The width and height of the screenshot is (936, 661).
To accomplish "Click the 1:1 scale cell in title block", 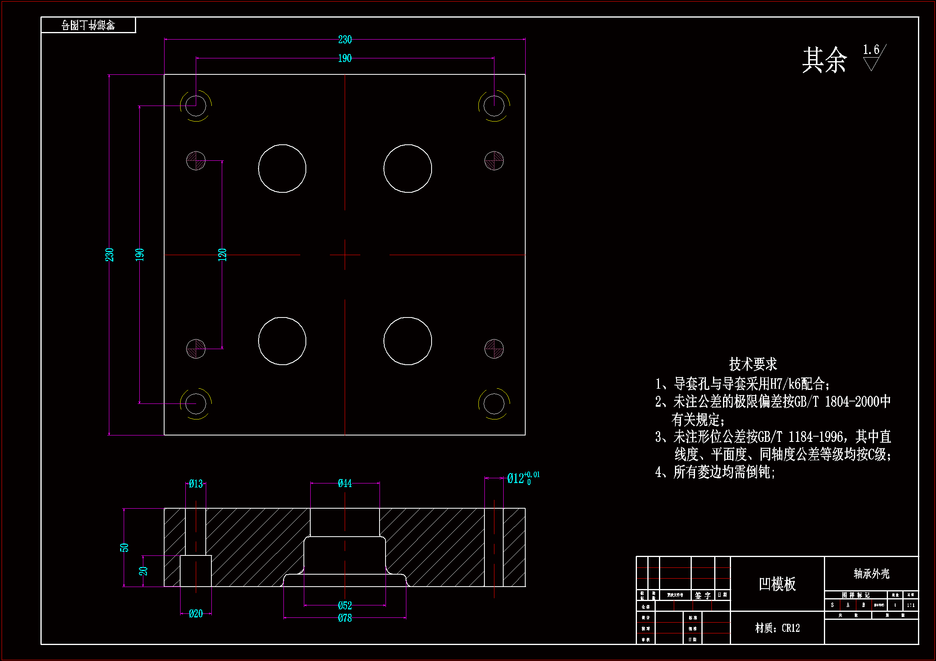I will (x=910, y=605).
